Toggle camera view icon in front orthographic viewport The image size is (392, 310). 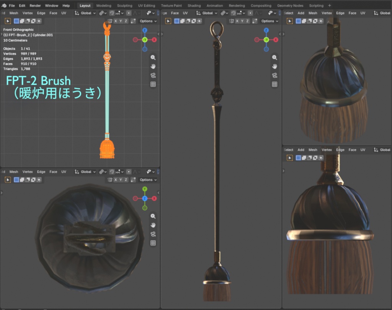point(153,75)
